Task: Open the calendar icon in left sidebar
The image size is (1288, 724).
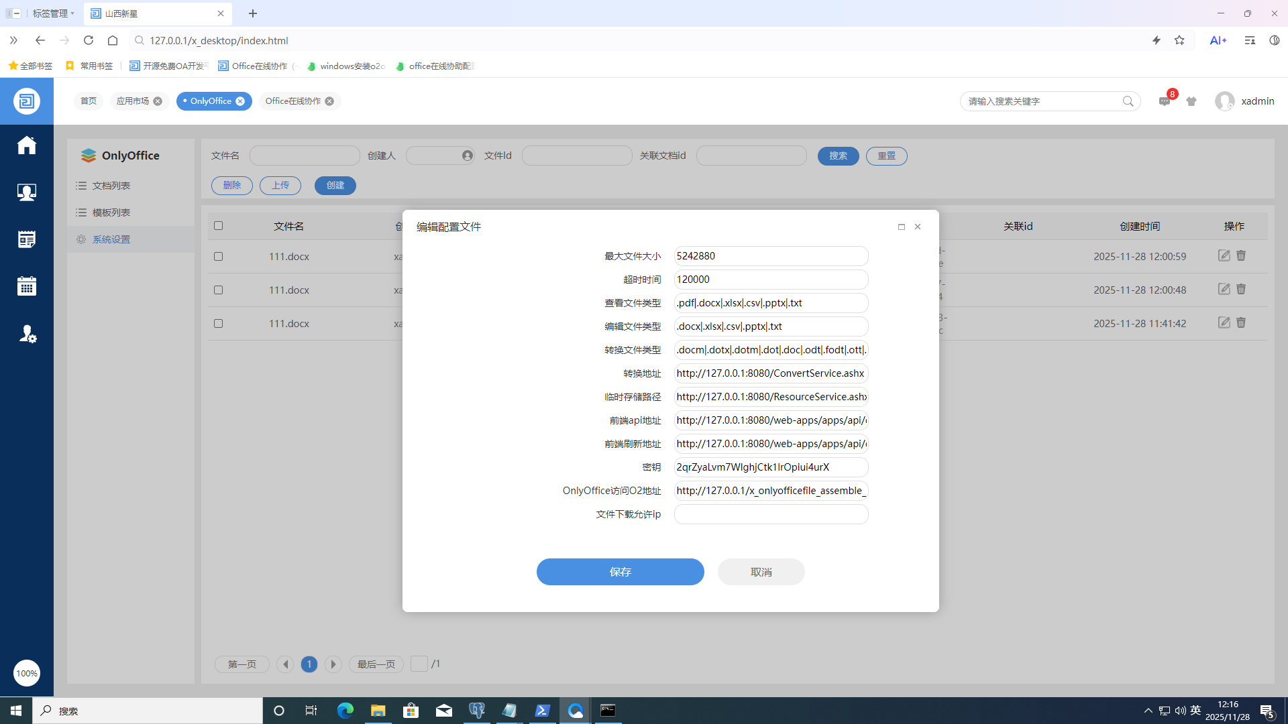Action: 26,286
